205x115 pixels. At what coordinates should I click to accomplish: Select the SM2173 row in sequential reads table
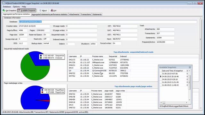coord(99,60)
